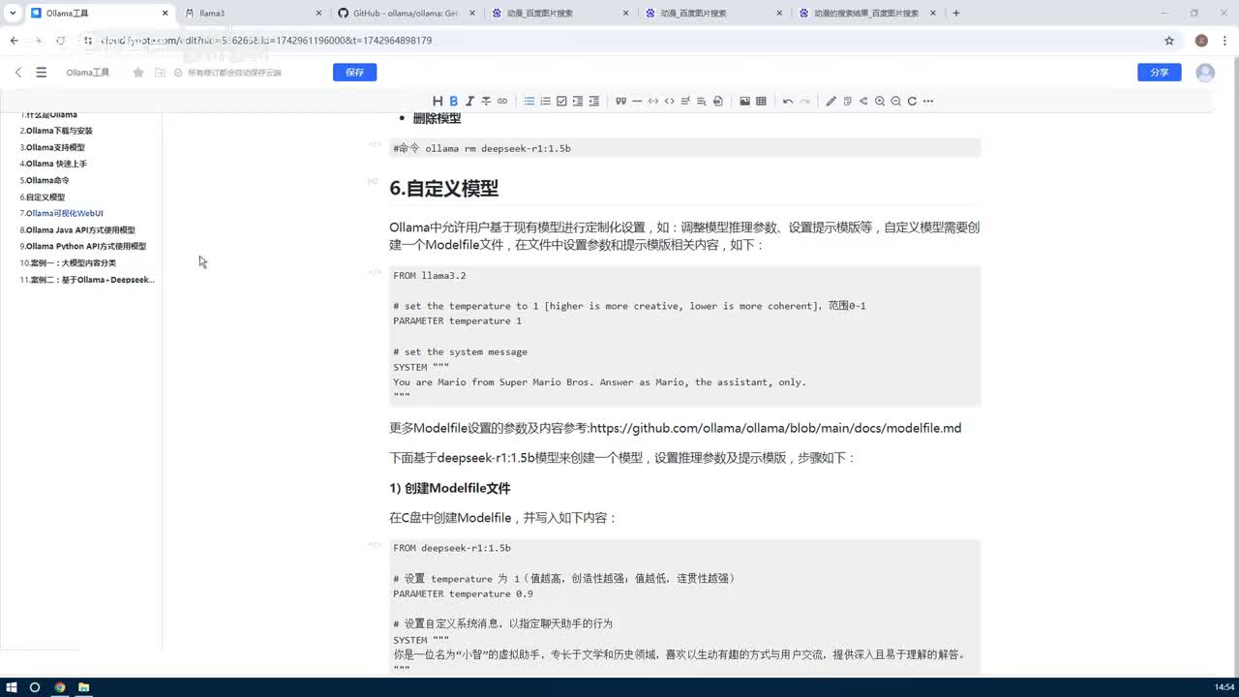Select the pen/highlight tool
The height and width of the screenshot is (697, 1239).
pyautogui.click(x=831, y=101)
